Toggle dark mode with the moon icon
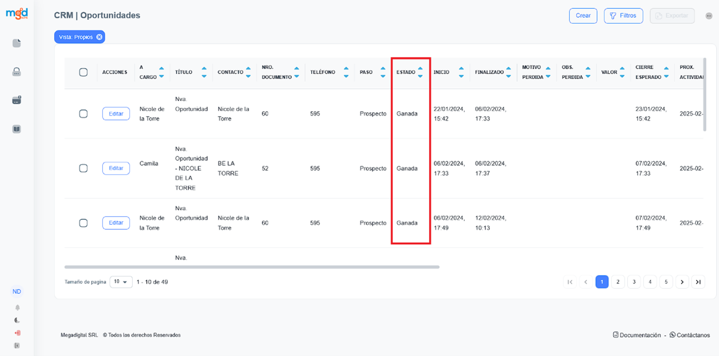The width and height of the screenshot is (719, 356). click(x=17, y=320)
